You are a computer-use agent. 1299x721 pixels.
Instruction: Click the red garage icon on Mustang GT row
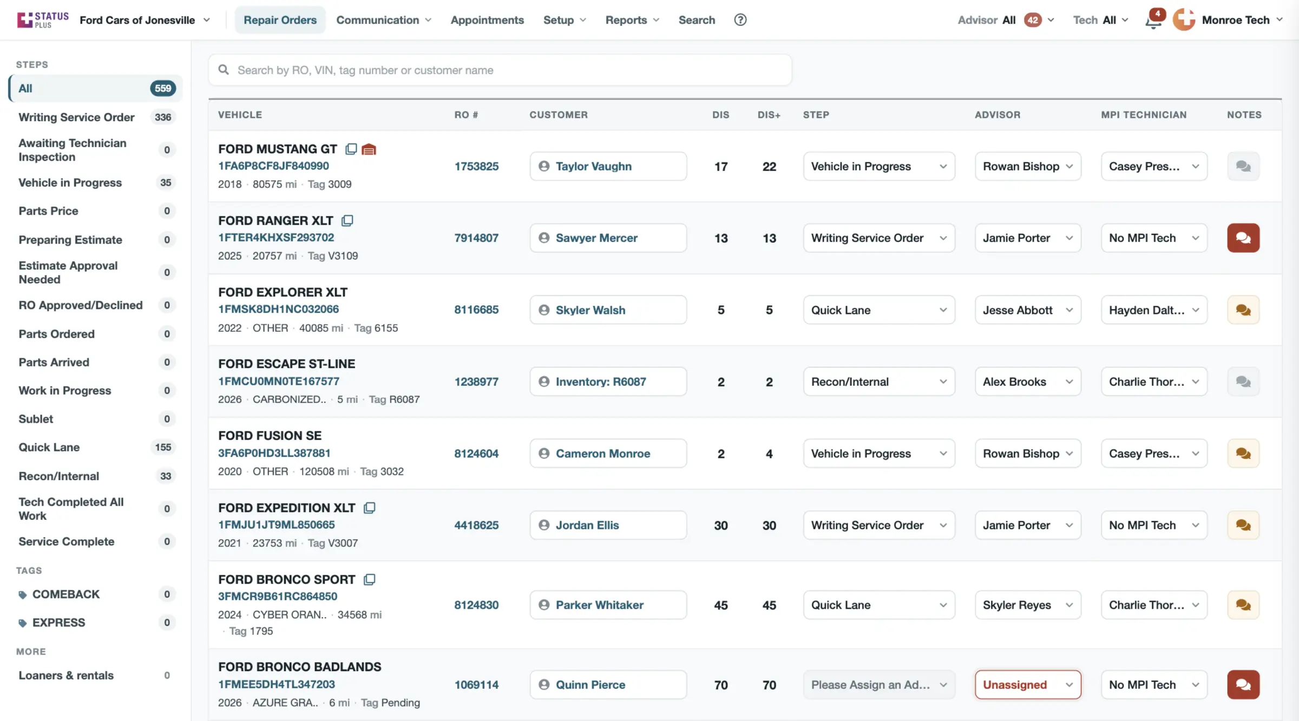pos(369,149)
